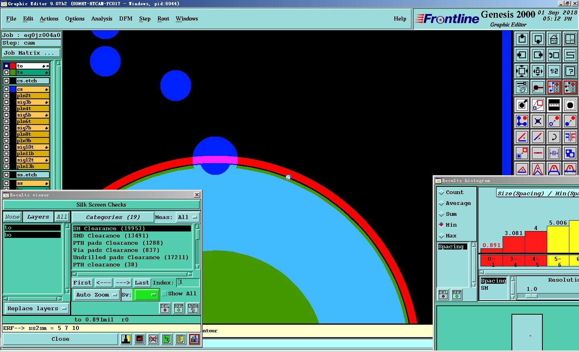Select layer bo in Results viewer list
579x352 pixels.
pyautogui.click(x=33, y=235)
